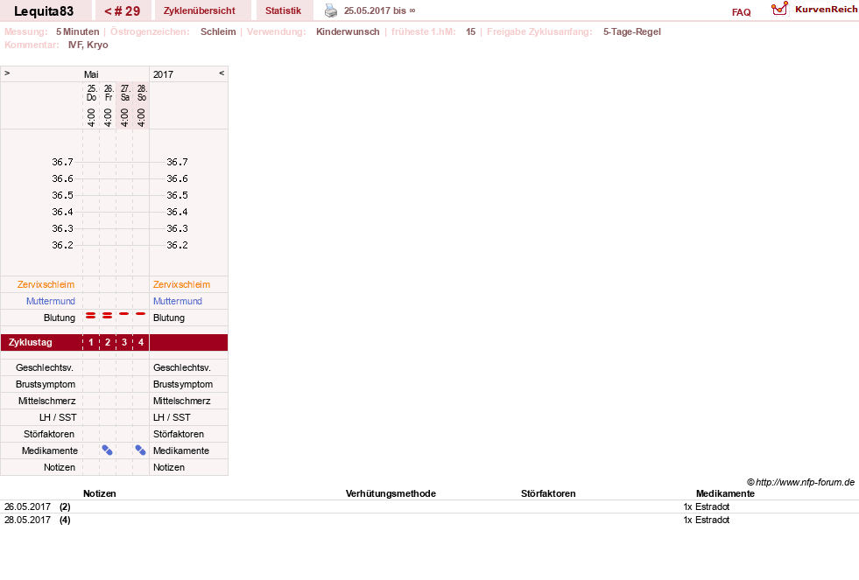Click the 4:00 time under 25. Do
The height and width of the screenshot is (580, 859).
[x=91, y=117]
